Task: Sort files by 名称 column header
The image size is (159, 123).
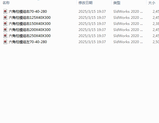Action: click(6, 3)
